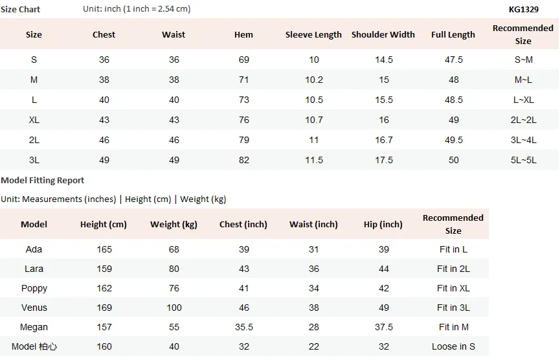The height and width of the screenshot is (360, 560).
Task: Click the size XL row label
Action: (34, 120)
